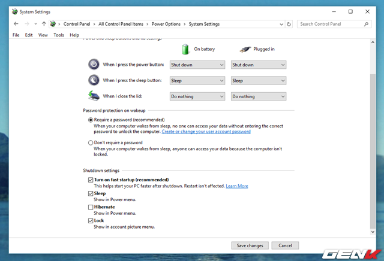Click the sleep button moon icon

tap(94, 80)
